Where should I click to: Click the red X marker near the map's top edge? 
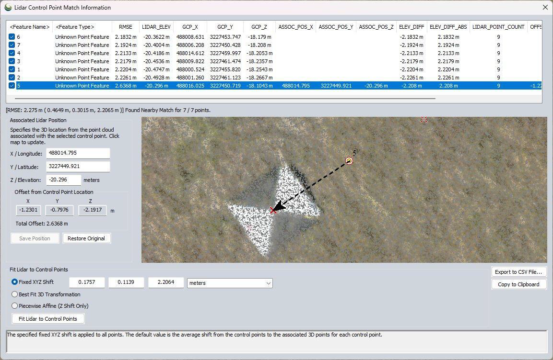pyautogui.click(x=424, y=120)
